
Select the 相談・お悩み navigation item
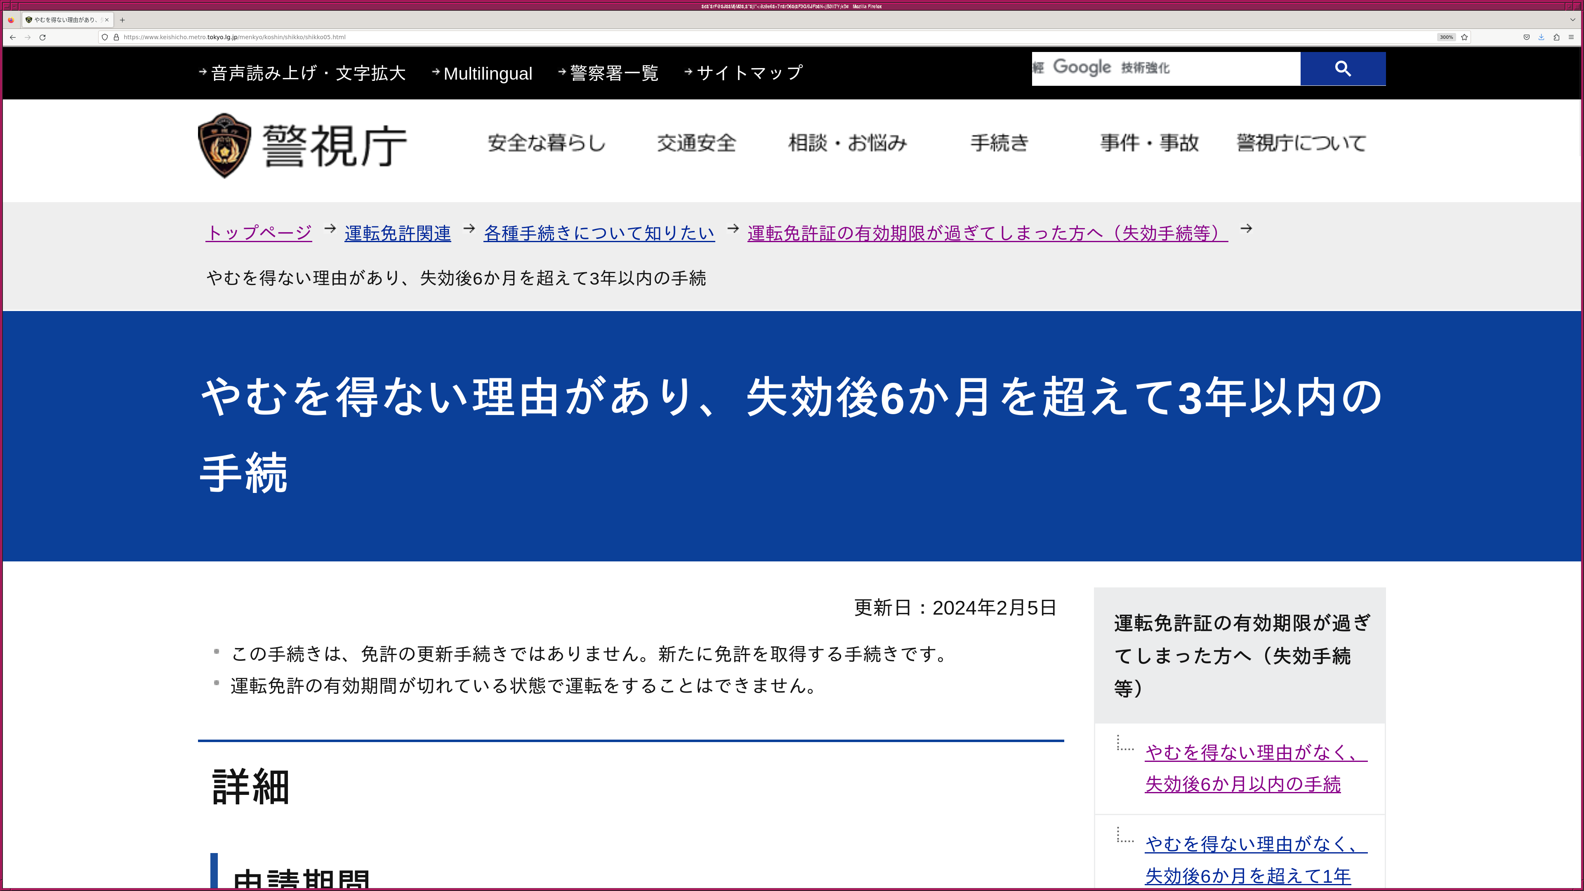(847, 143)
